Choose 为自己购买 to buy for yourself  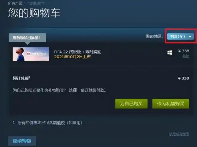click(x=131, y=104)
